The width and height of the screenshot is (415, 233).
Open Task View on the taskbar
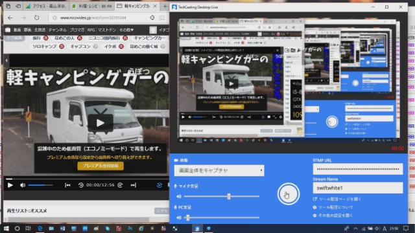28,228
